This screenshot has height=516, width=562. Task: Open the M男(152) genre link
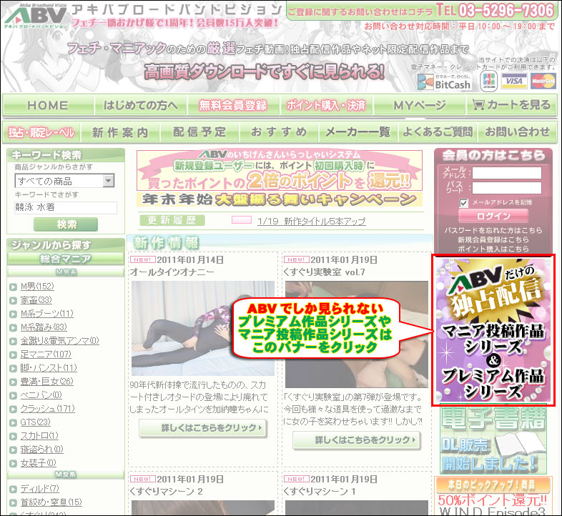click(x=37, y=287)
